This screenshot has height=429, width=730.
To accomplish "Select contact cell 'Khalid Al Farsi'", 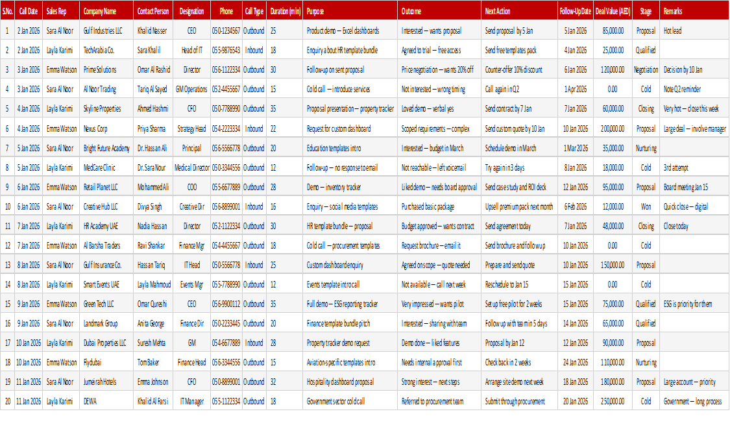I will 152,402.
